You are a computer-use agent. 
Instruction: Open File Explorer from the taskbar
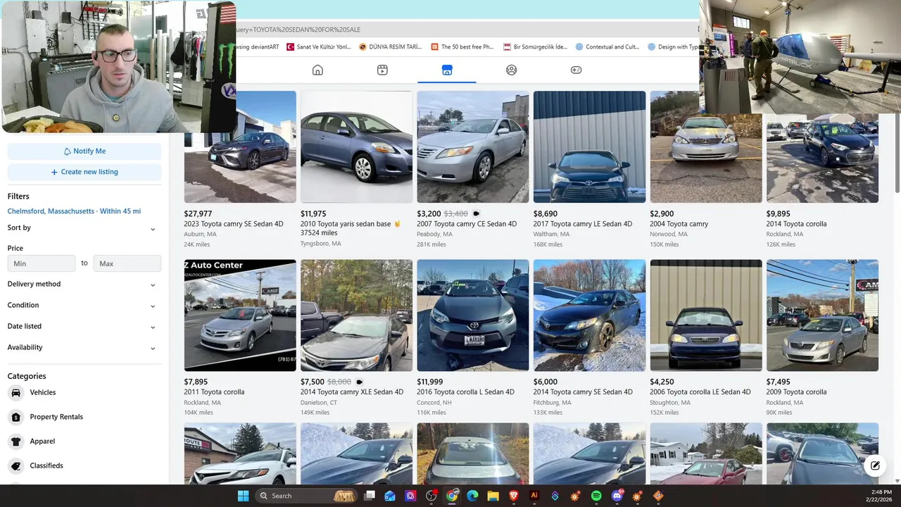(493, 496)
